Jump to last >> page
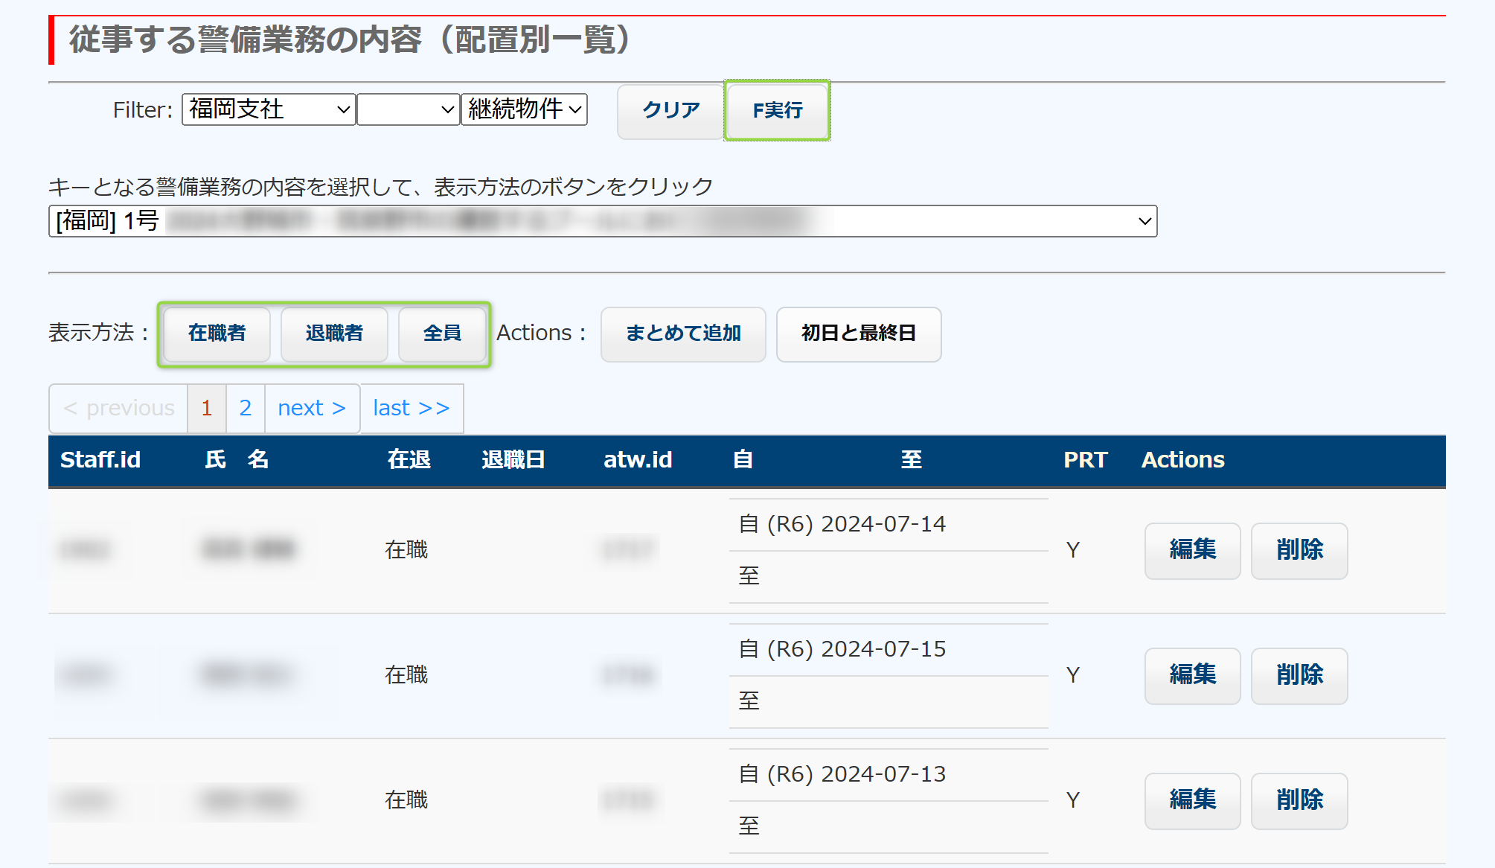This screenshot has width=1495, height=868. [412, 408]
